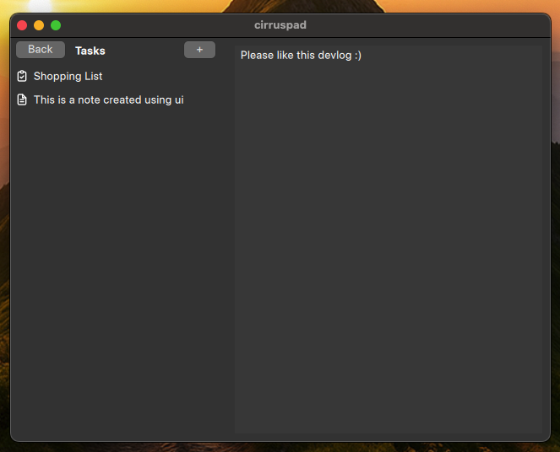
Task: Maximize the window with the green button
Action: pos(56,25)
